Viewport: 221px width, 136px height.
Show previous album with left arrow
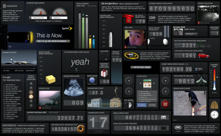[140, 83]
